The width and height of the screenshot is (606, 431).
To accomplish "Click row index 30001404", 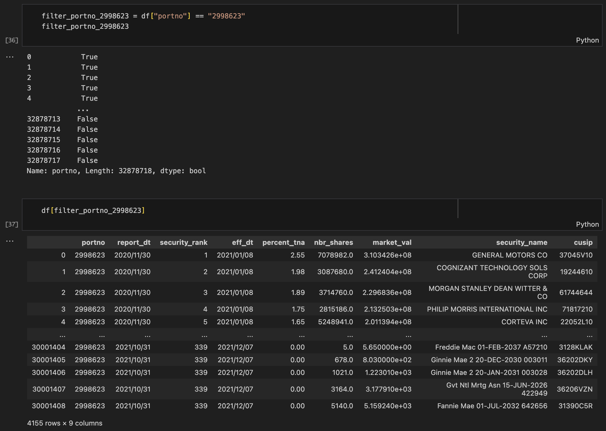I will 49,347.
